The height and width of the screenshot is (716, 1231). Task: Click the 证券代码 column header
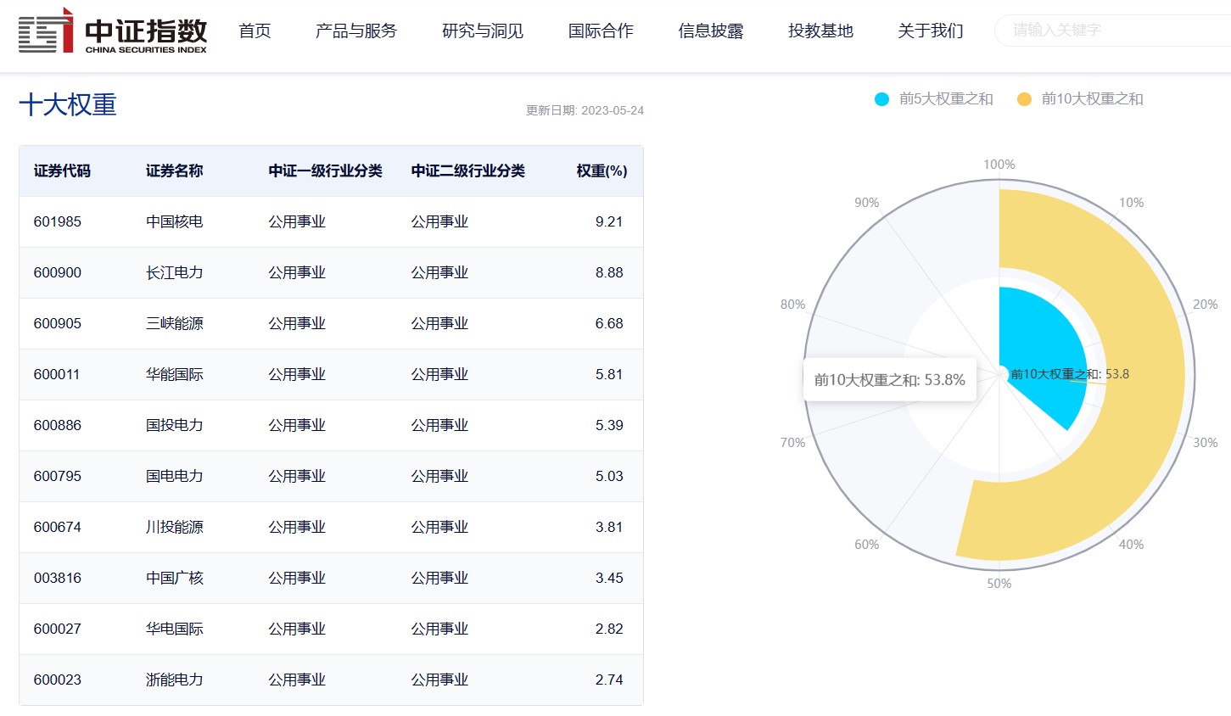pyautogui.click(x=62, y=171)
